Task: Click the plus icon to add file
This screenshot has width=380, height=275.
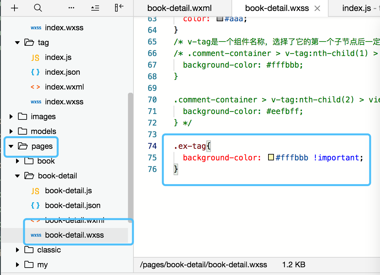Action: click(x=14, y=8)
